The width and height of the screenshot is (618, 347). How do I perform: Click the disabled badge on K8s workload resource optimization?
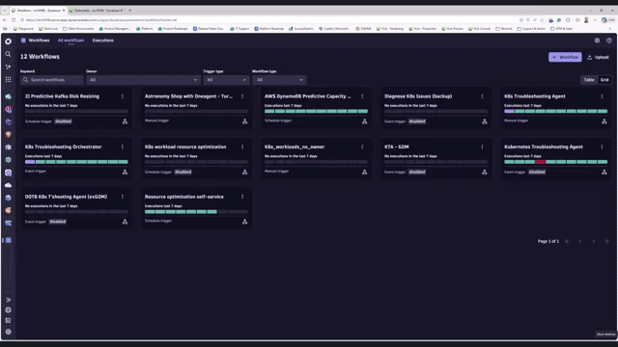tap(183, 172)
